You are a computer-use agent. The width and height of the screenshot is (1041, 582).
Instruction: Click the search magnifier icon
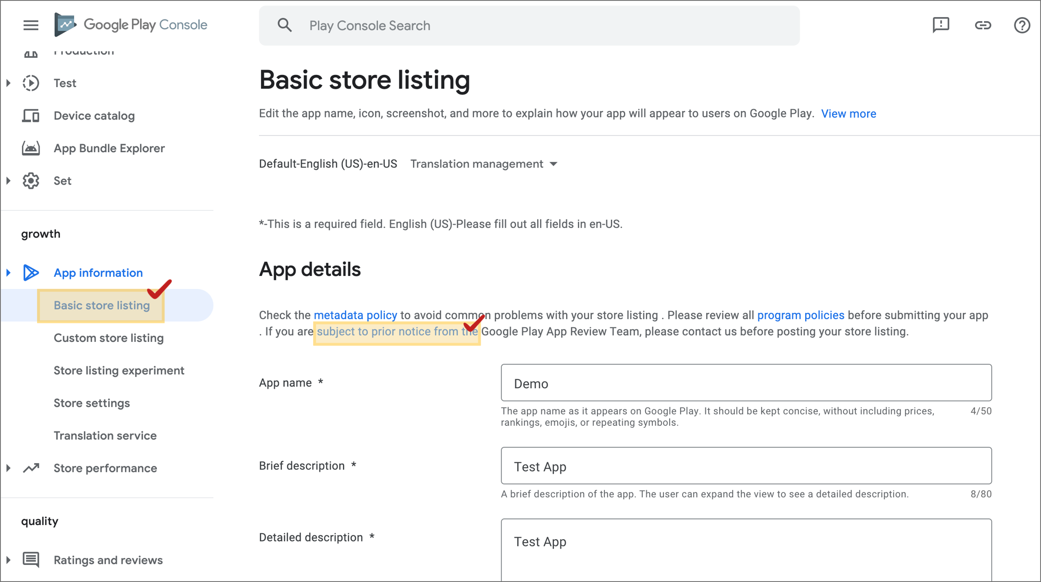tap(285, 25)
